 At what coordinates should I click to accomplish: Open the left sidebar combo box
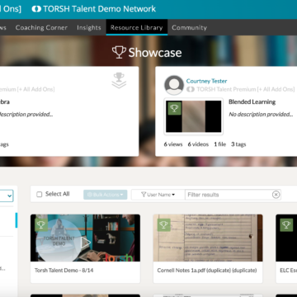7,196
